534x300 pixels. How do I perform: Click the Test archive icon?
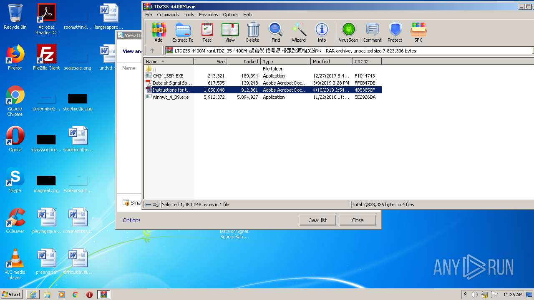(x=207, y=32)
